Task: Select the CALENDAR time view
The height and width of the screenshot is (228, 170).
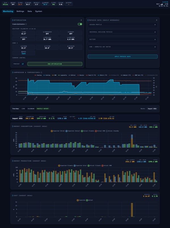Action: pos(31,109)
